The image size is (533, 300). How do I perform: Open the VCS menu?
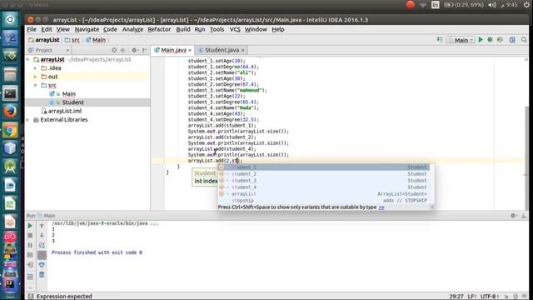pyautogui.click(x=235, y=30)
